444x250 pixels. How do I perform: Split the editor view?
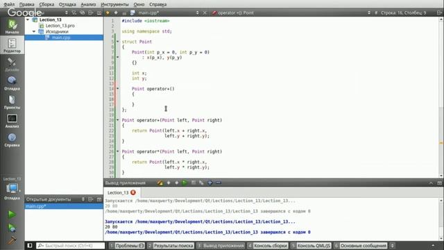[439, 12]
